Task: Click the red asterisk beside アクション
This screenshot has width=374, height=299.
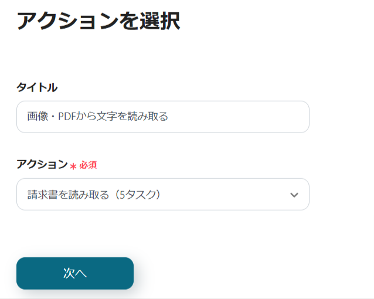Action: [x=73, y=166]
